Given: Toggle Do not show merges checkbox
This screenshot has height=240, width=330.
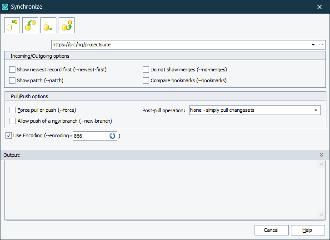Looking at the screenshot, I should pos(146,70).
